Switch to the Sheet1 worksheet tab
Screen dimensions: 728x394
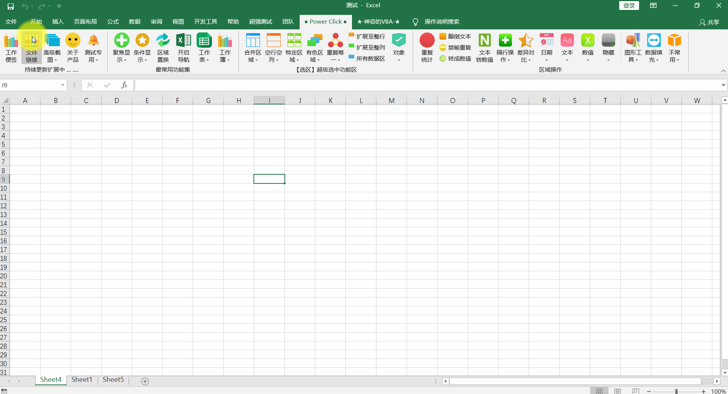coord(82,380)
